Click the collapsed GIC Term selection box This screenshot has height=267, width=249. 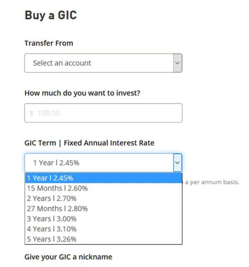click(99, 163)
